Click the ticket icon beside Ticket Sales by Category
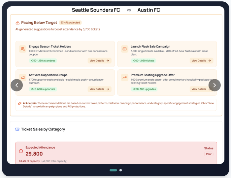Image resolution: width=231 pixels, height=178 pixels. 17,129
